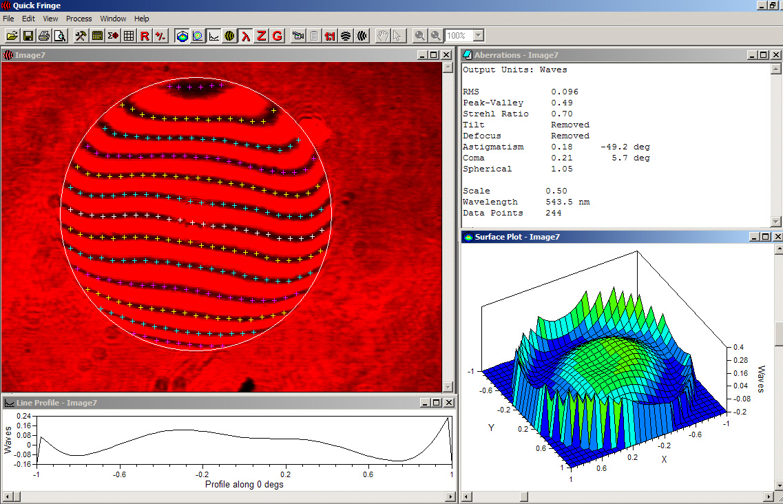Open Print Preview magnifier page icon
Viewport: 783px width, 504px height.
pos(60,36)
